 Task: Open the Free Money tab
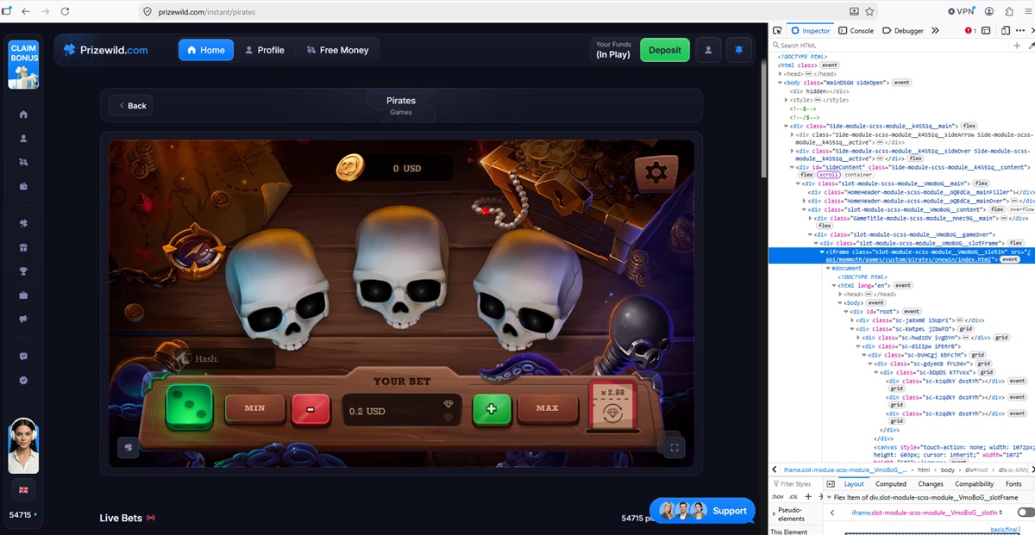(337, 50)
